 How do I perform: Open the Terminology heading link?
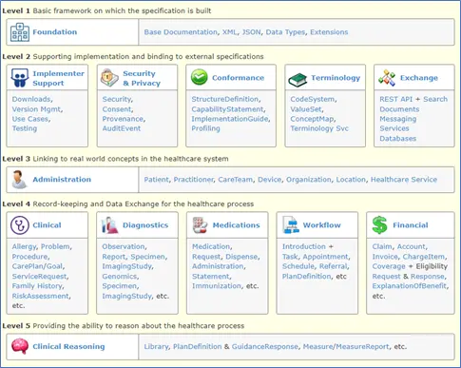click(336, 78)
